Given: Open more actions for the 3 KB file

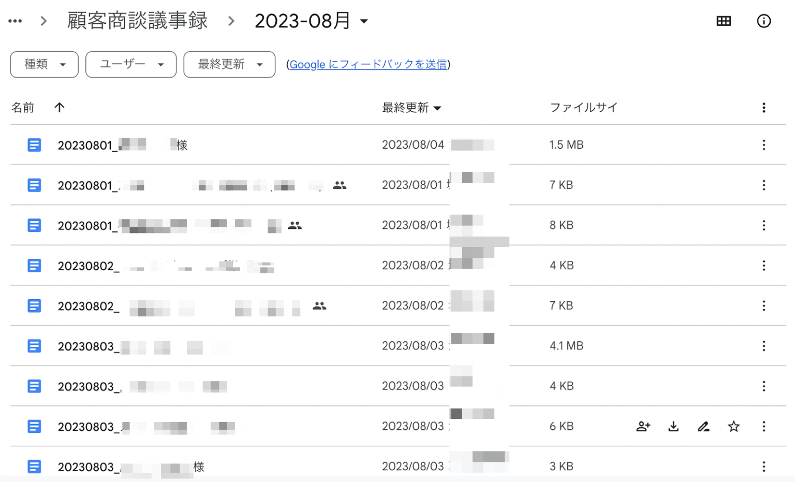Looking at the screenshot, I should [763, 466].
